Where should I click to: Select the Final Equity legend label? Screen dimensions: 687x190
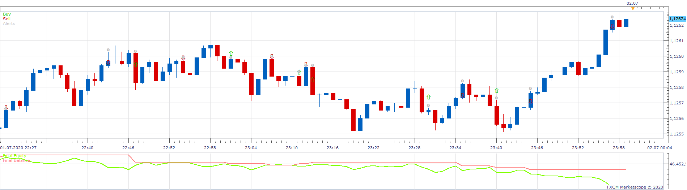pyautogui.click(x=14, y=156)
